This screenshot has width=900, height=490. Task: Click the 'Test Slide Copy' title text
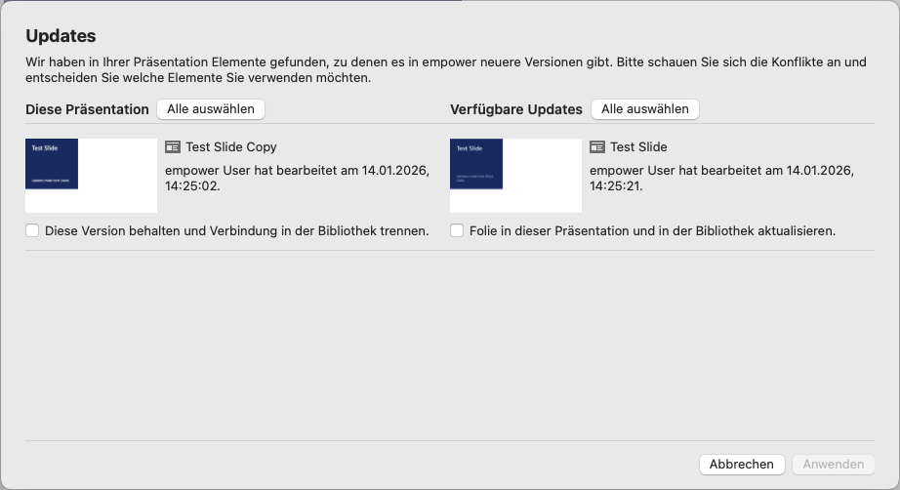[231, 146]
